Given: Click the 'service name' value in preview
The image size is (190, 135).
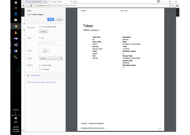Looking at the screenshot, I should pyautogui.click(x=97, y=49).
